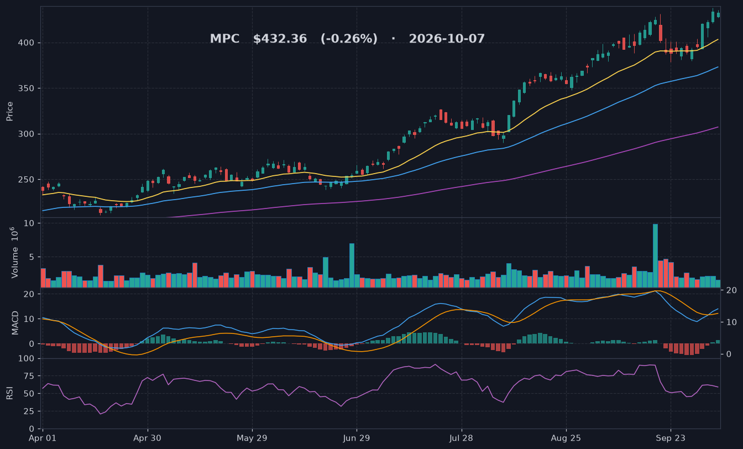Click the 5 tick on the Volume axis
Viewport: 743px width, 449px height.
pyautogui.click(x=33, y=257)
